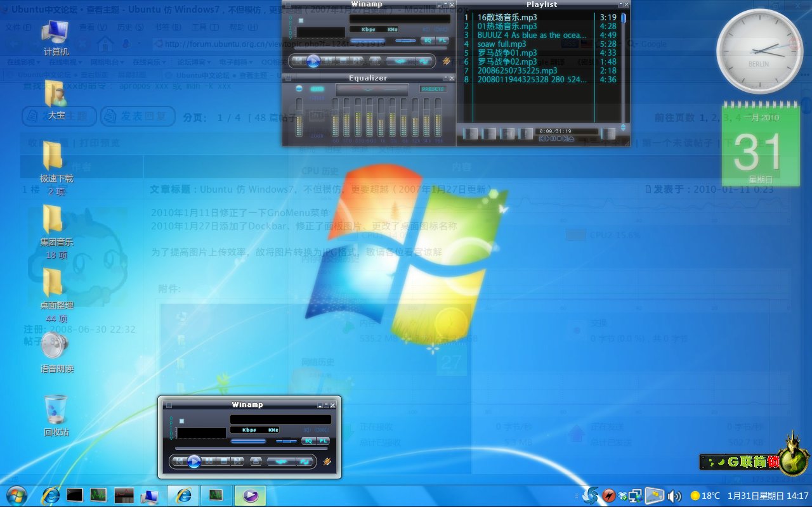Screen dimensions: 812x507
Task: Toggle shuffle in the Winamp preview thumbnail
Action: coord(281,461)
